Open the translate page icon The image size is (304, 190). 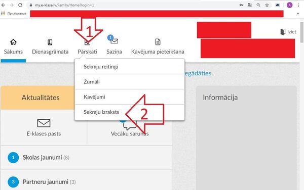[x=250, y=5]
